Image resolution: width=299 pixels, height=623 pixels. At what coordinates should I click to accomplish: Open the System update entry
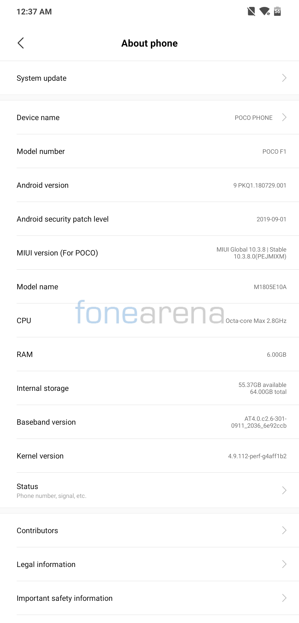[x=42, y=78]
